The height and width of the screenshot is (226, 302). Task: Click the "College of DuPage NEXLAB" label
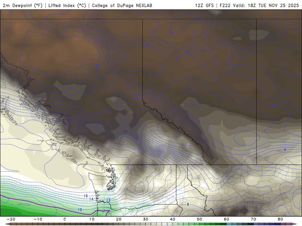[122, 5]
